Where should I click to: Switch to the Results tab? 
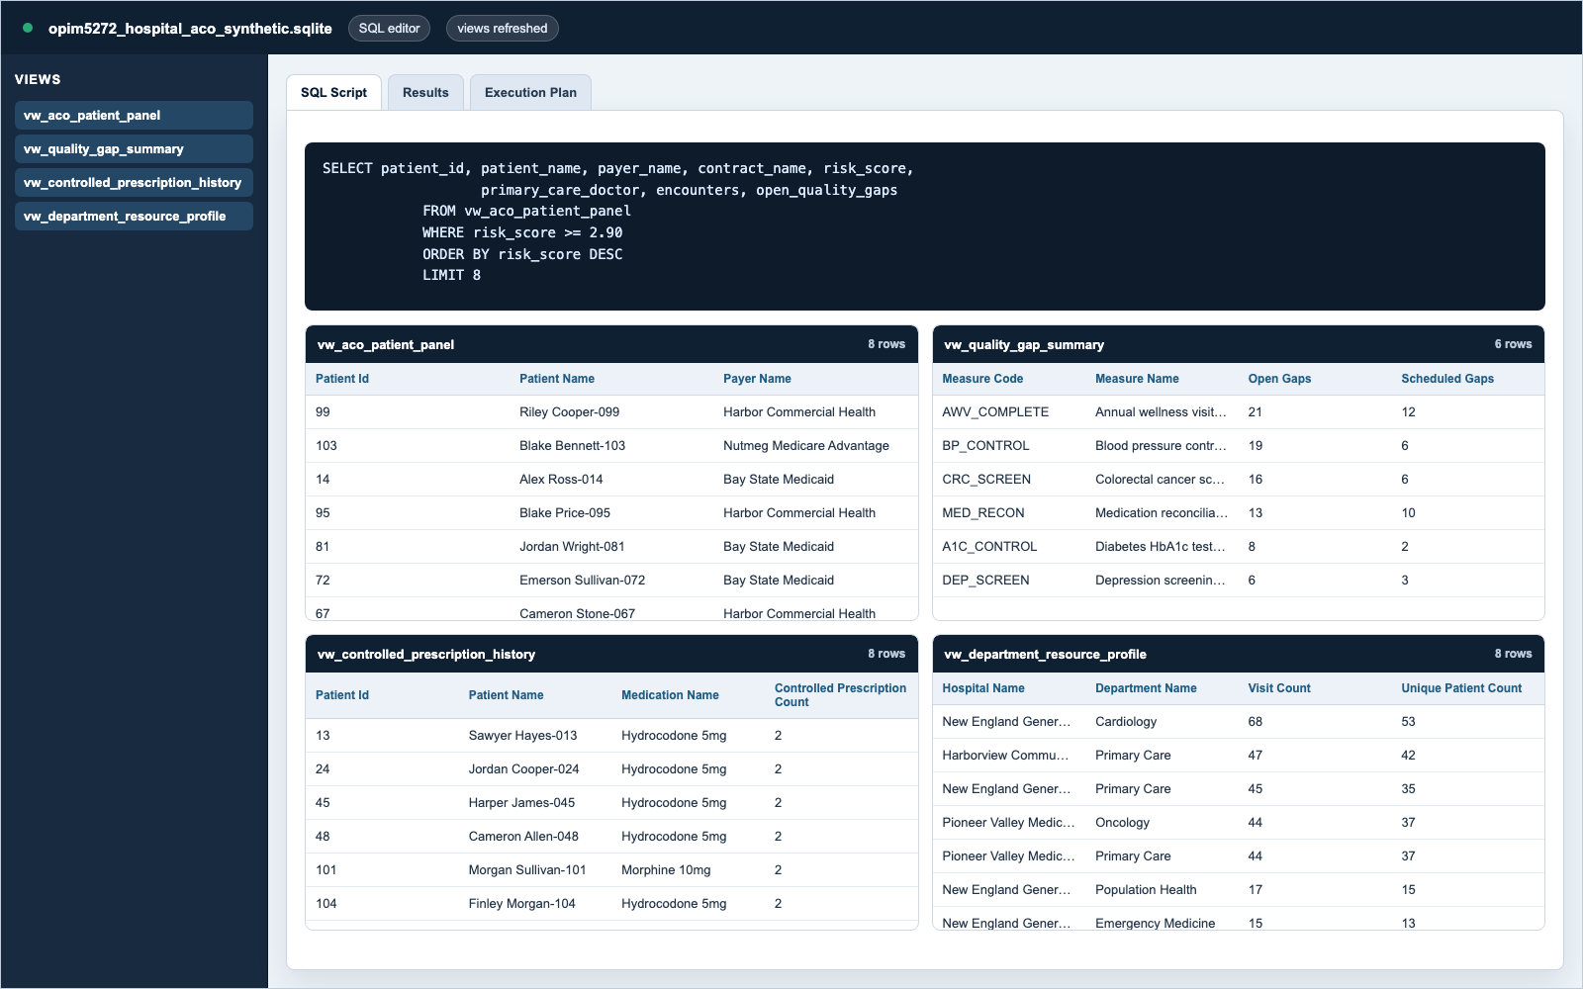click(x=425, y=92)
